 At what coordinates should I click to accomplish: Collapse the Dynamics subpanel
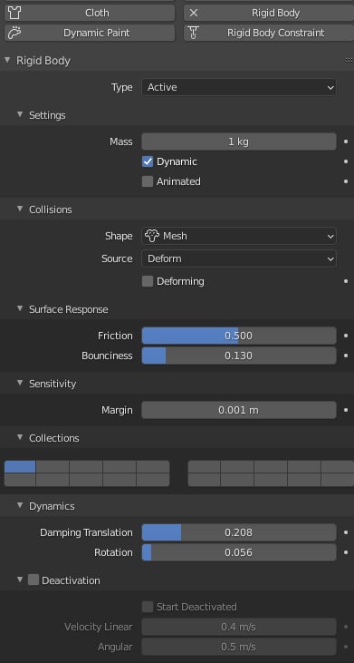(19, 506)
